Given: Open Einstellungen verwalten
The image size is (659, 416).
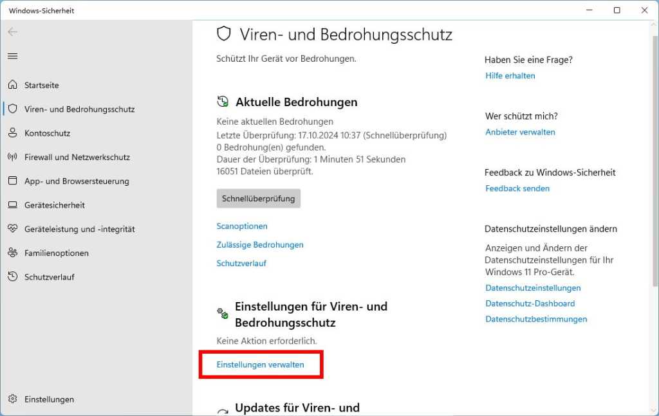Looking at the screenshot, I should coord(260,365).
